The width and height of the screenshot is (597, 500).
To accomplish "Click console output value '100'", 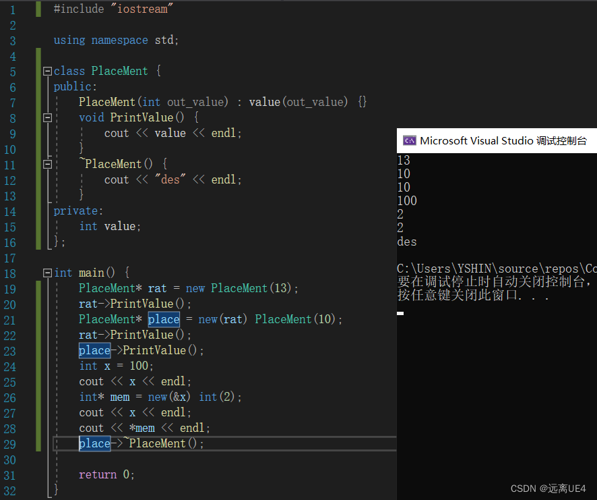I will click(407, 201).
